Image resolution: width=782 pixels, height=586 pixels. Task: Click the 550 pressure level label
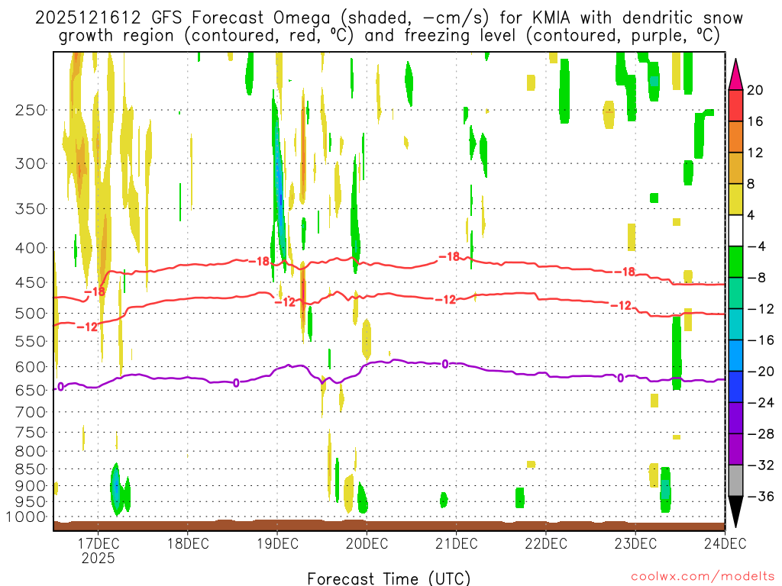tap(31, 341)
